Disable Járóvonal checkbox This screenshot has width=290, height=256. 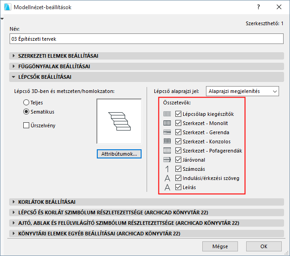178,159
